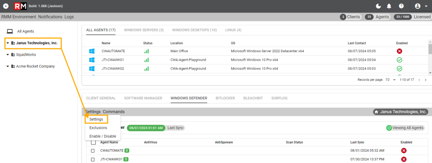Open the Commands menu
This screenshot has height=163, width=432.
(113, 112)
